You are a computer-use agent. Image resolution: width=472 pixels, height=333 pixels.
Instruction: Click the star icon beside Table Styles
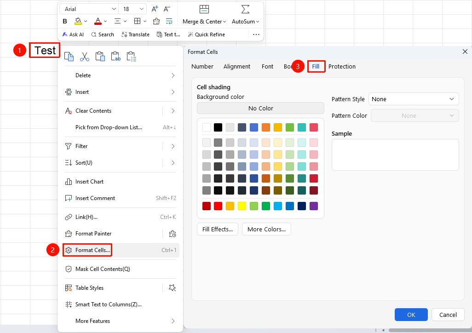172,288
